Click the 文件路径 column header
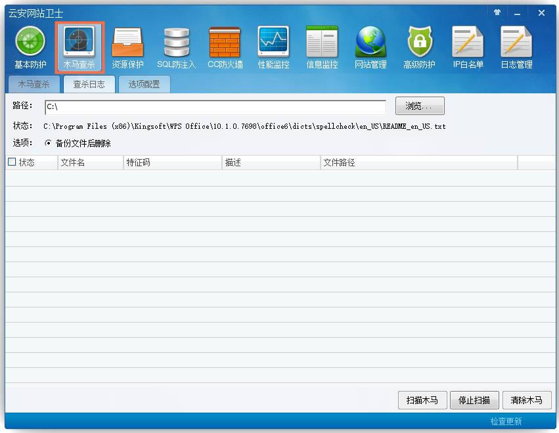The height and width of the screenshot is (433, 559). click(419, 163)
